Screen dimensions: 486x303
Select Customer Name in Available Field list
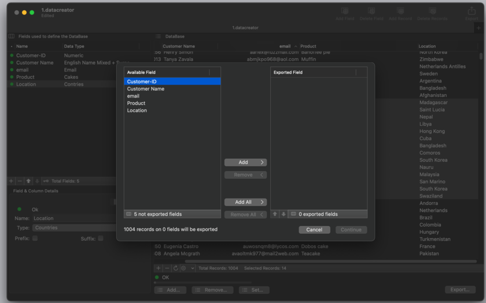(x=172, y=89)
